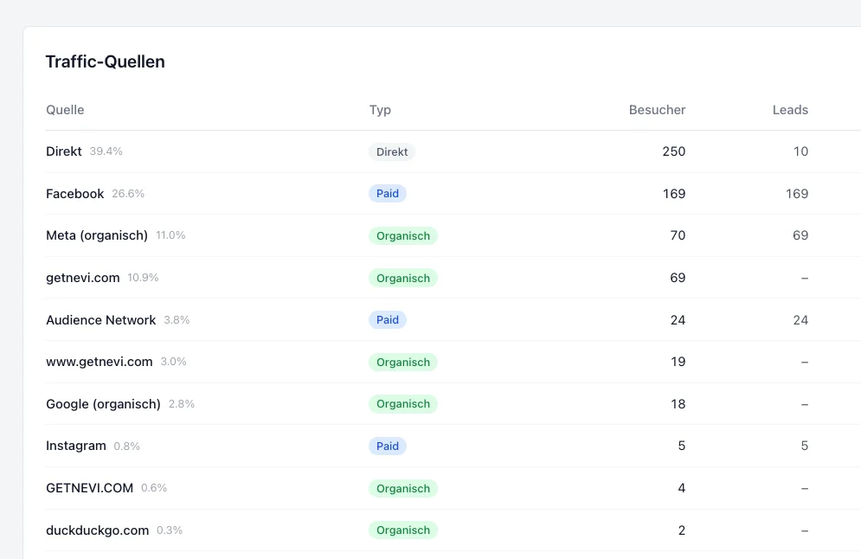Click the Meta (organisch) source name
This screenshot has height=559, width=861.
pyautogui.click(x=97, y=235)
